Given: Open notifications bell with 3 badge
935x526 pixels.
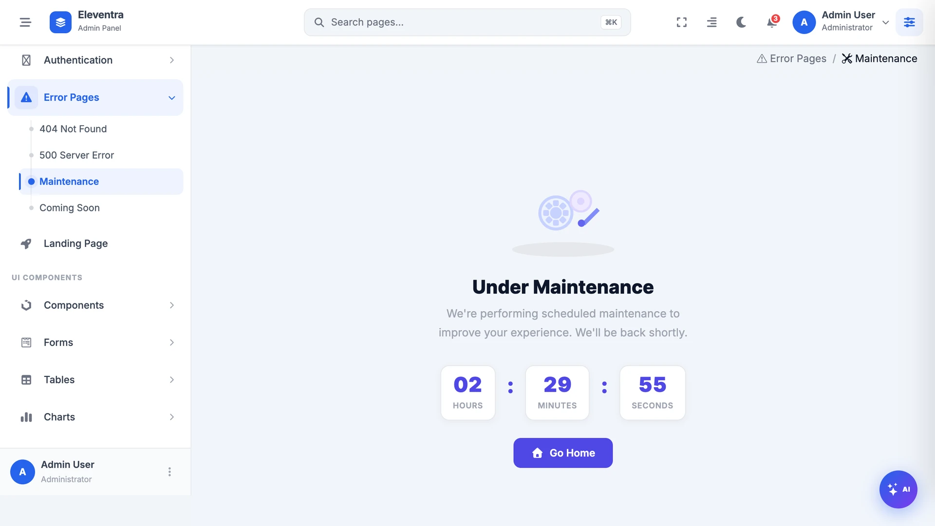Looking at the screenshot, I should (x=772, y=22).
